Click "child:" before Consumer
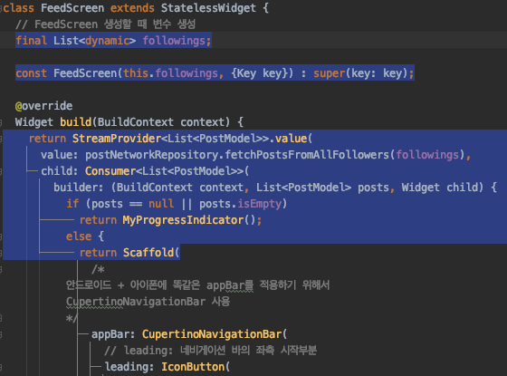The width and height of the screenshot is (507, 376). pos(60,171)
